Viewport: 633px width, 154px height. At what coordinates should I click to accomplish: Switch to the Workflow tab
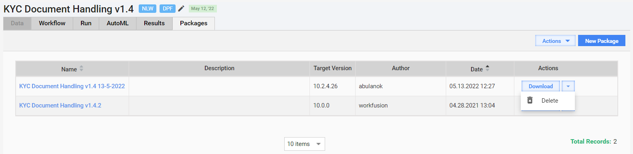(52, 23)
